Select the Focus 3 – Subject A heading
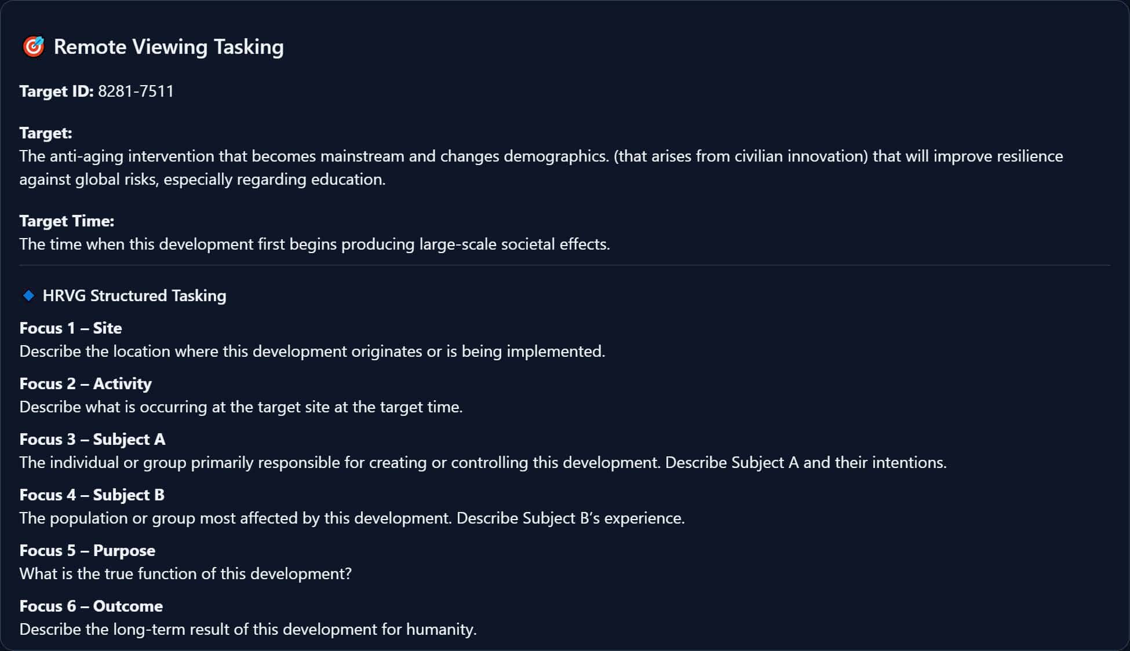 [x=92, y=440]
